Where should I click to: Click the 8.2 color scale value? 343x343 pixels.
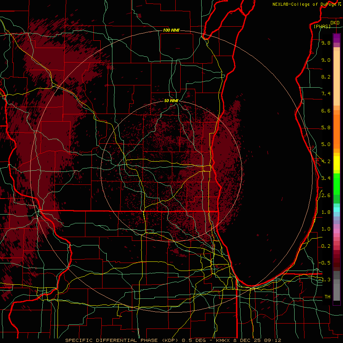[x=326, y=77]
